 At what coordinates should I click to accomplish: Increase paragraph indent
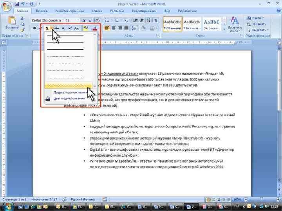(x=141, y=20)
